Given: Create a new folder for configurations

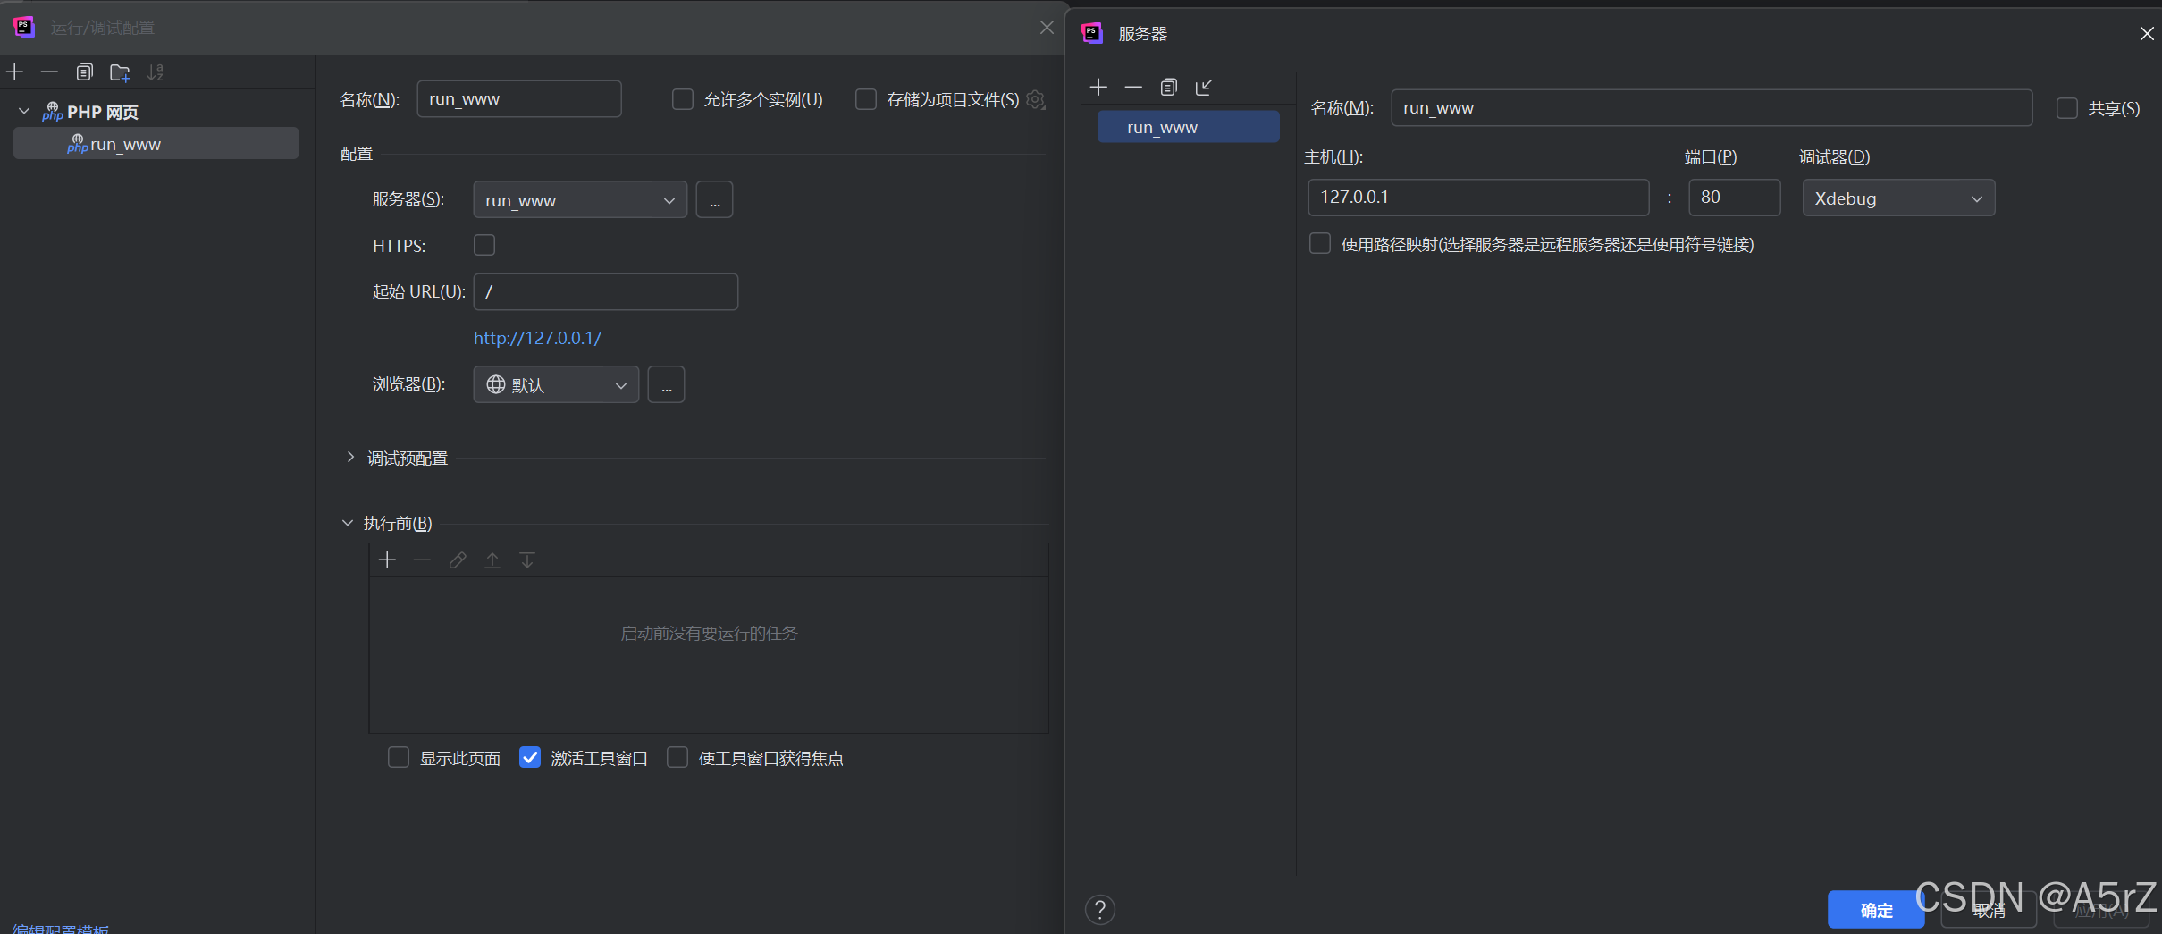Looking at the screenshot, I should [119, 72].
